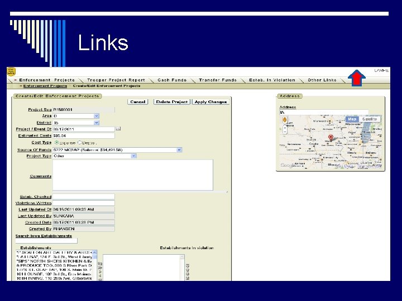Click the Project/Event Dt date field
This screenshot has width=402, height=301.
84,129
